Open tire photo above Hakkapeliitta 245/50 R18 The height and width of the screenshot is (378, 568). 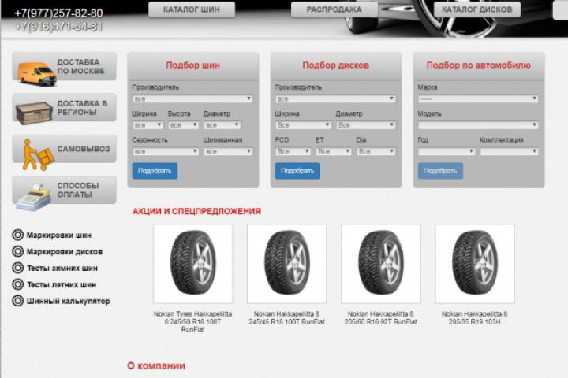click(x=193, y=264)
